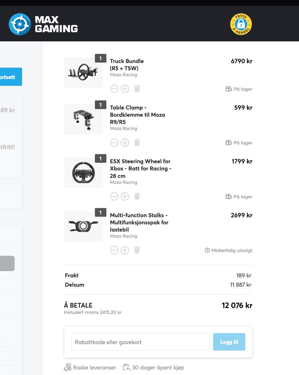Click the Inkludert moms 2415.20 kr text
The height and width of the screenshot is (375, 299).
click(x=93, y=312)
